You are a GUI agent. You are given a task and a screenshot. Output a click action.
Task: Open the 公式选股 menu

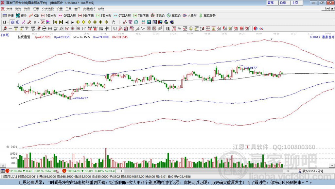pyautogui.click(x=47, y=9)
